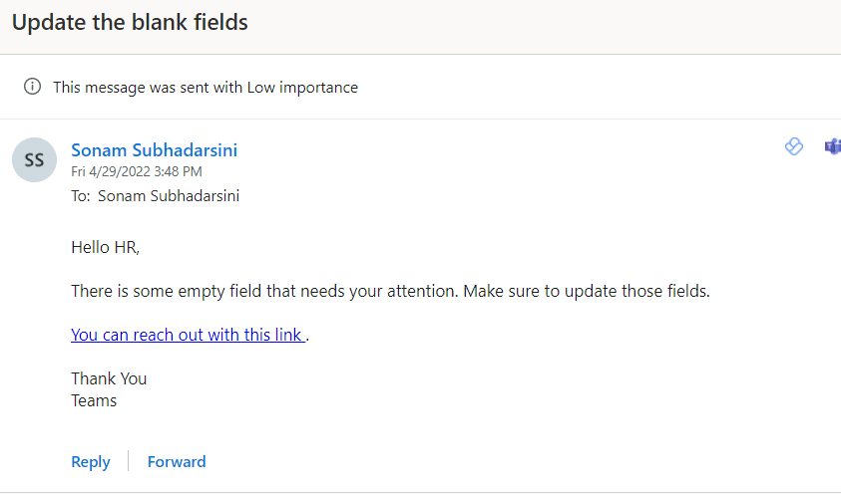Click the sent date Fri 4/29/2022
Viewport: 841px width, 494px height.
111,171
